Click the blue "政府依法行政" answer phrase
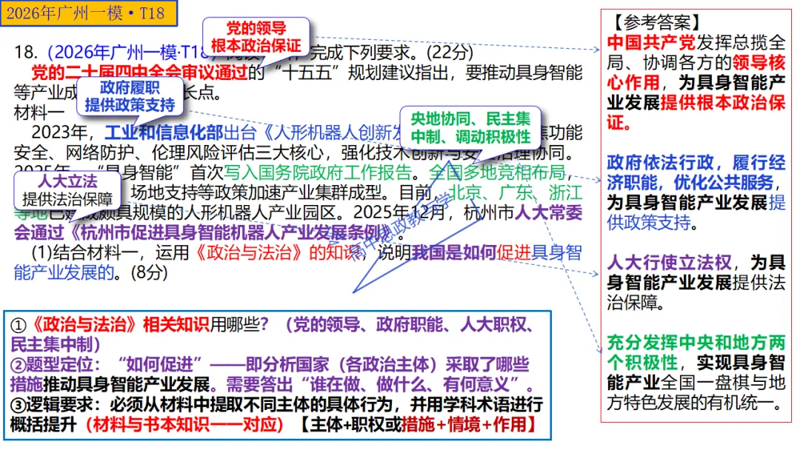The height and width of the screenshot is (450, 800). [x=660, y=163]
